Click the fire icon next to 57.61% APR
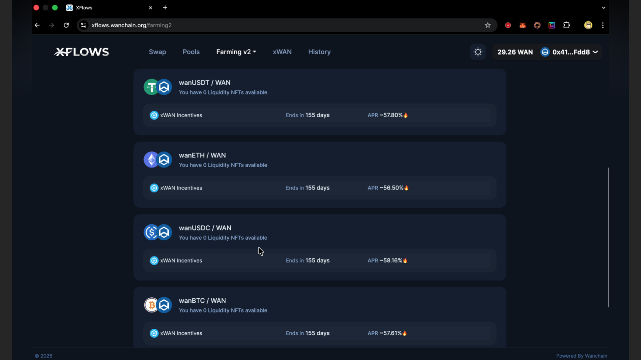 tap(405, 333)
